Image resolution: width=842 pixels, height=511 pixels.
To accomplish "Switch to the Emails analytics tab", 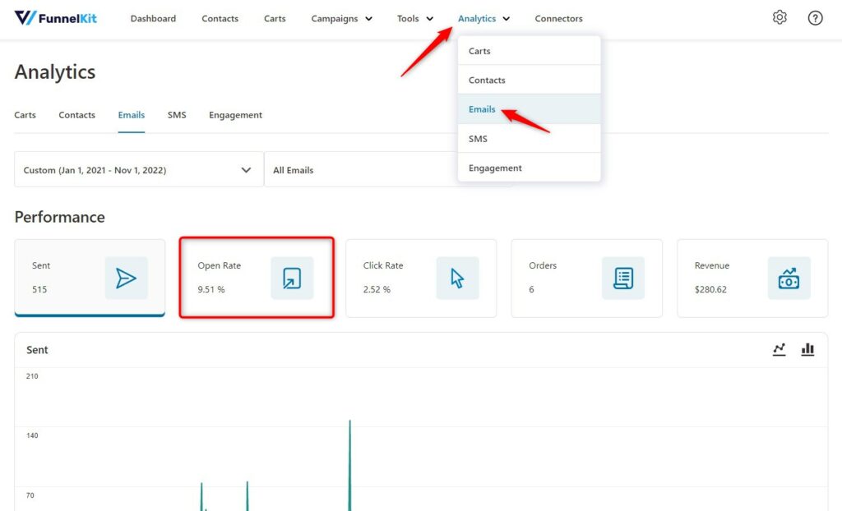I will (132, 115).
